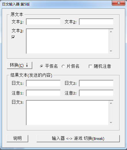
Task: Click the 注音2 result field
Action: point(96,93)
